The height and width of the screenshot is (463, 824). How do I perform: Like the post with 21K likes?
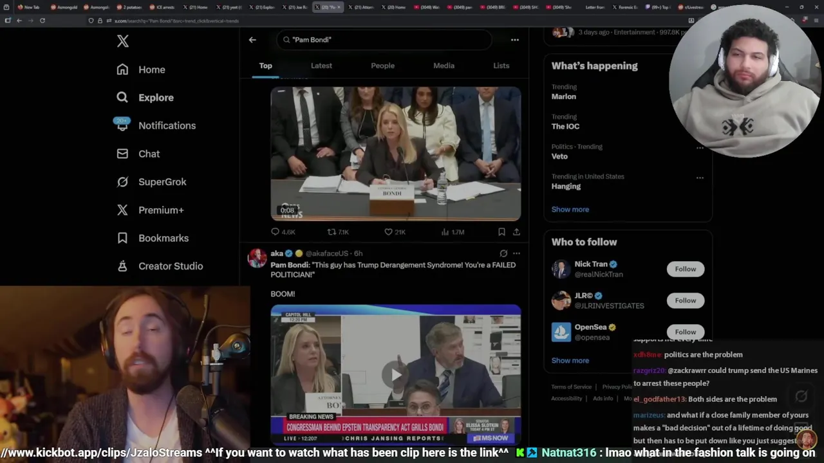388,232
